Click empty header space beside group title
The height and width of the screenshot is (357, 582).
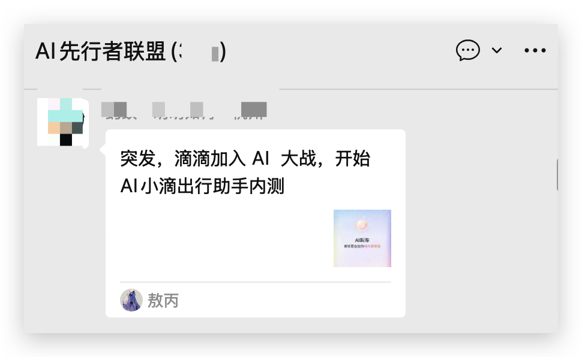[334, 51]
